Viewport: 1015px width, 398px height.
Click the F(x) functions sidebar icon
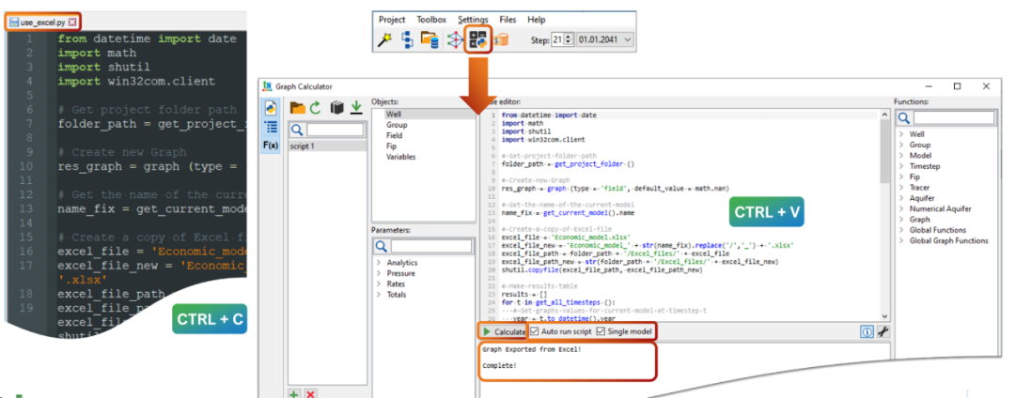pos(270,146)
